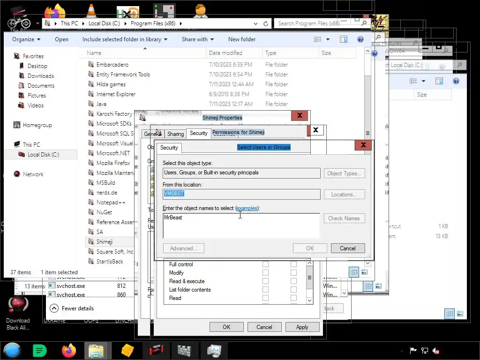Image resolution: width=480 pixels, height=360 pixels.
Task: Open view options arrow in Program Files toolbar
Action: [x=328, y=39]
